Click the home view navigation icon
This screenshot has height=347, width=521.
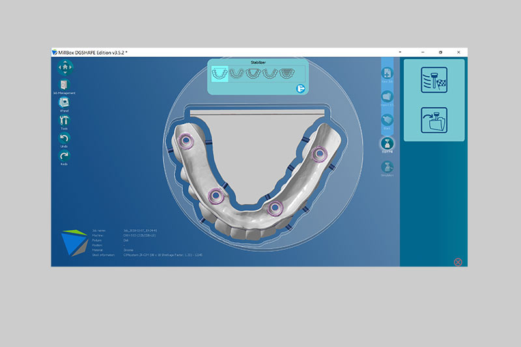click(x=64, y=67)
